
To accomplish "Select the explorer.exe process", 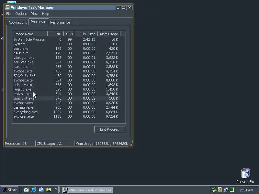I will (66, 116).
